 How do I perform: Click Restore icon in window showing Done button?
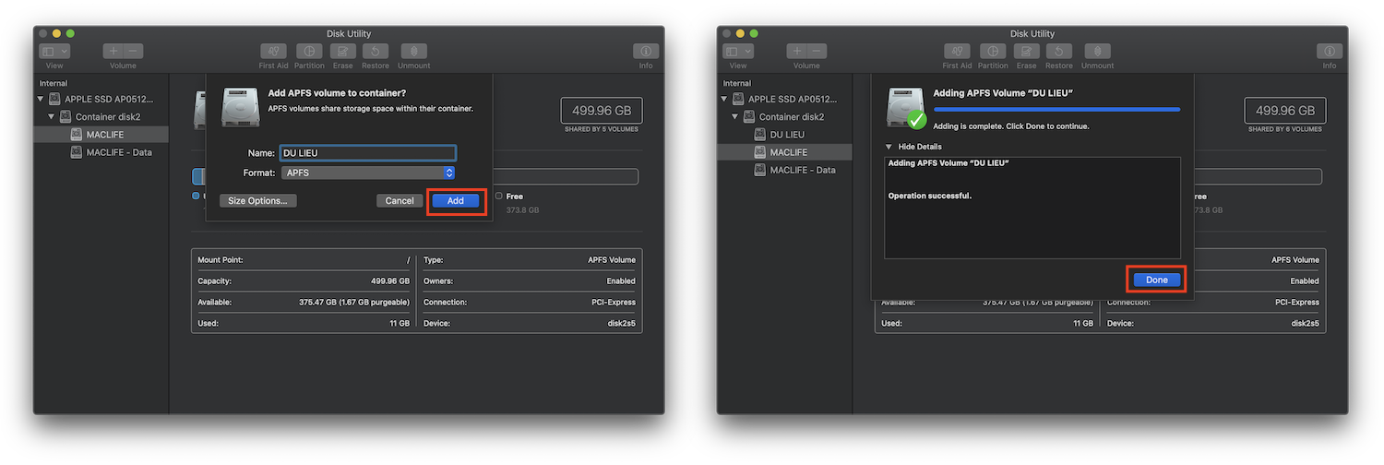[1058, 52]
